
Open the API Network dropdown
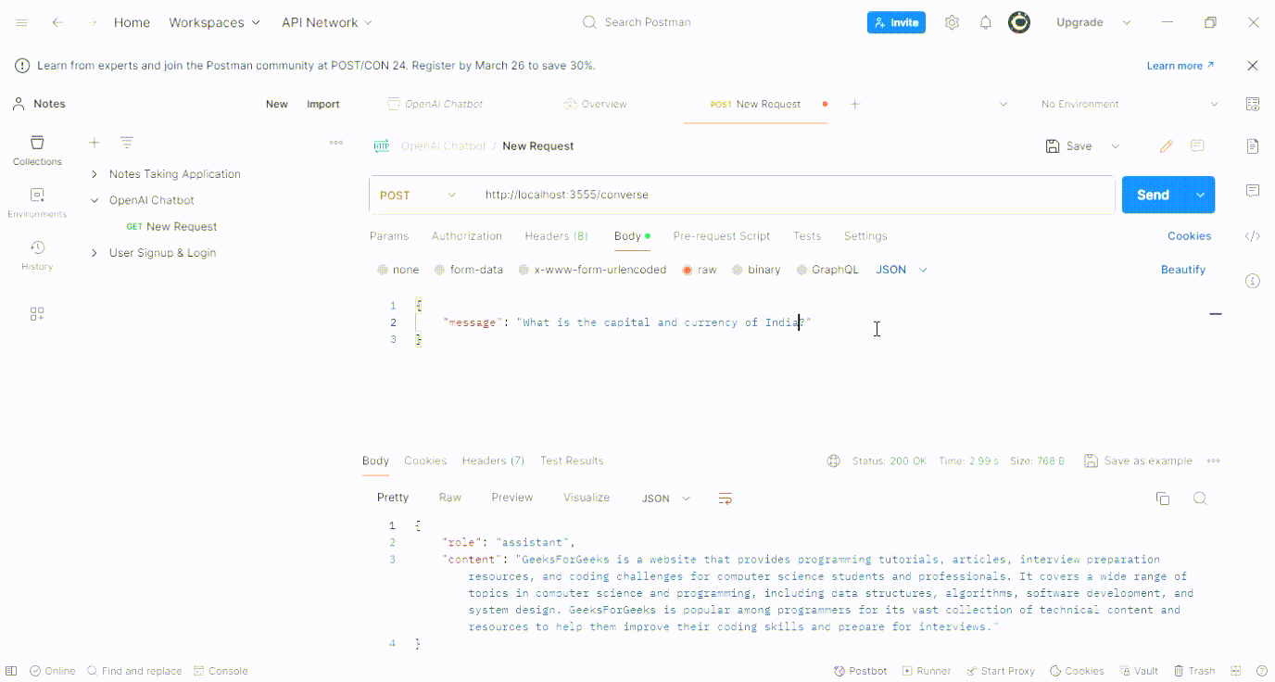pyautogui.click(x=327, y=22)
